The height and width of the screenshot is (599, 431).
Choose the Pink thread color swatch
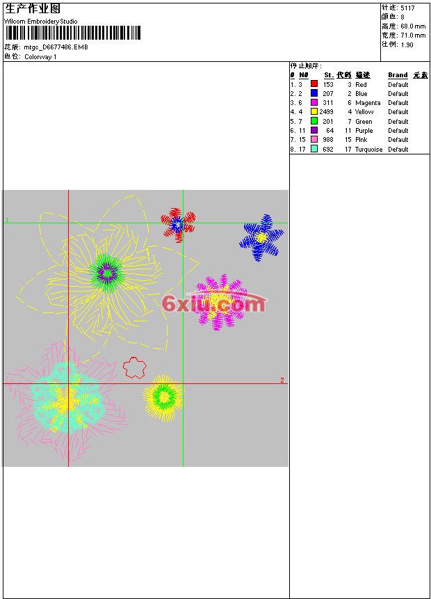314,139
